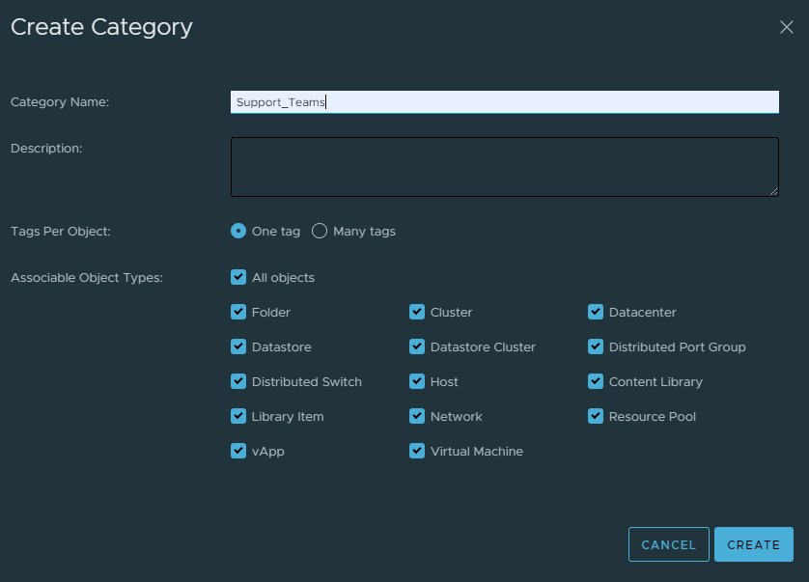Deselect the Library Item checkbox
The height and width of the screenshot is (582, 809).
238,417
